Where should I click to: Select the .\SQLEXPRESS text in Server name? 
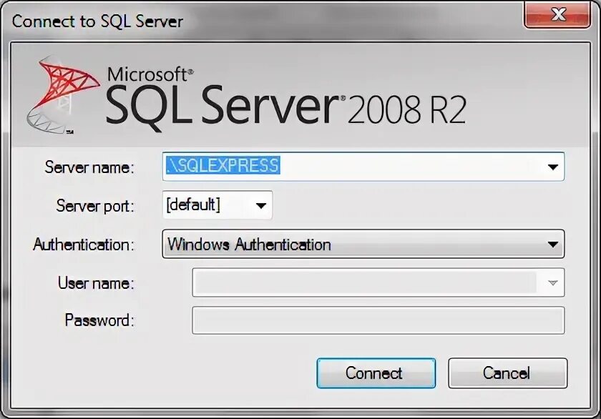pyautogui.click(x=223, y=165)
